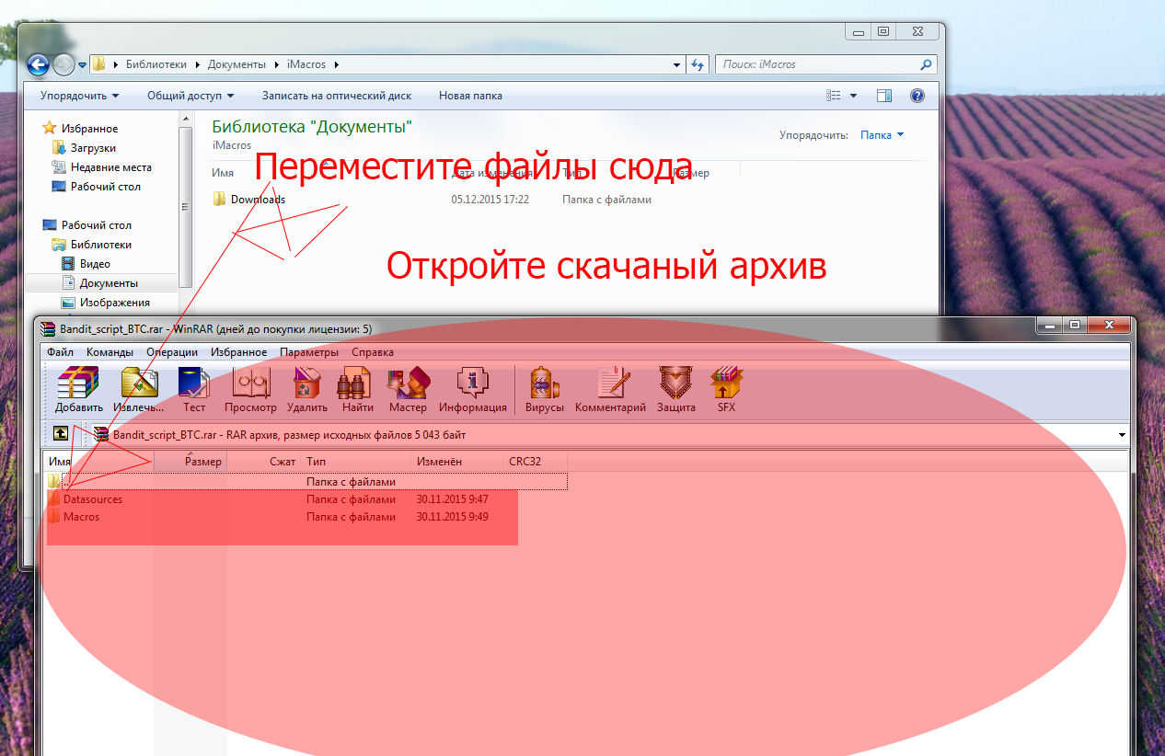Select the parent '..' folder row in WinRAR
1165x756 pixels.
point(306,481)
